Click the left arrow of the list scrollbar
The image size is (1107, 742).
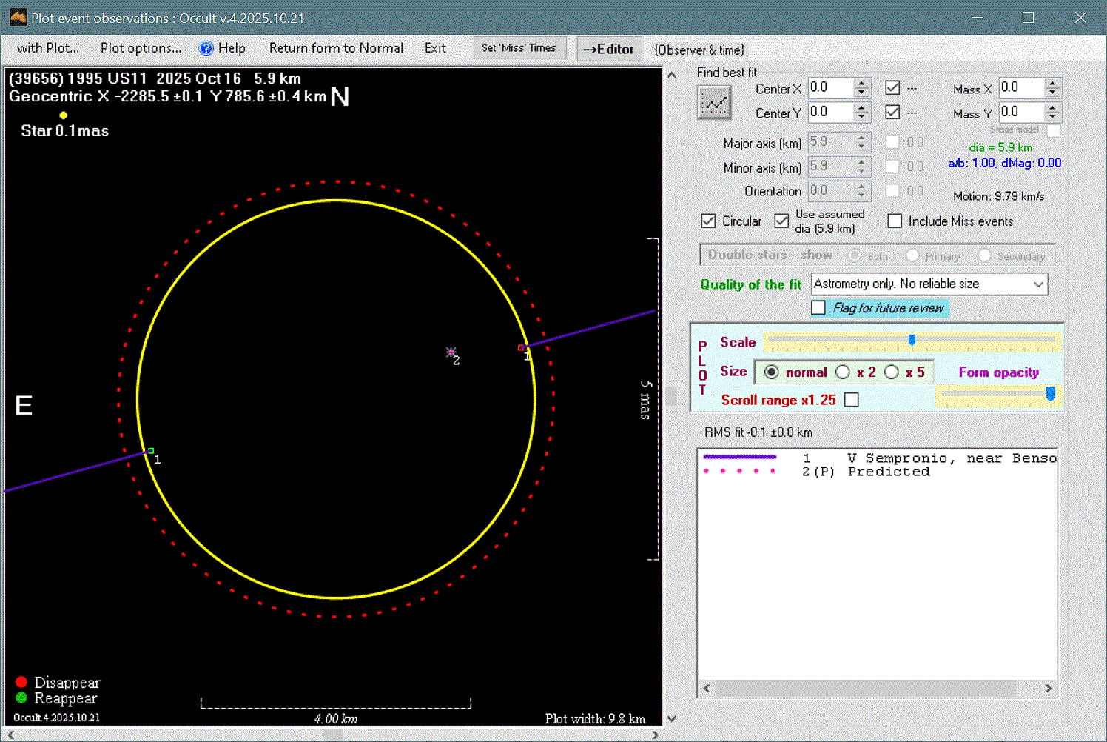tap(707, 689)
